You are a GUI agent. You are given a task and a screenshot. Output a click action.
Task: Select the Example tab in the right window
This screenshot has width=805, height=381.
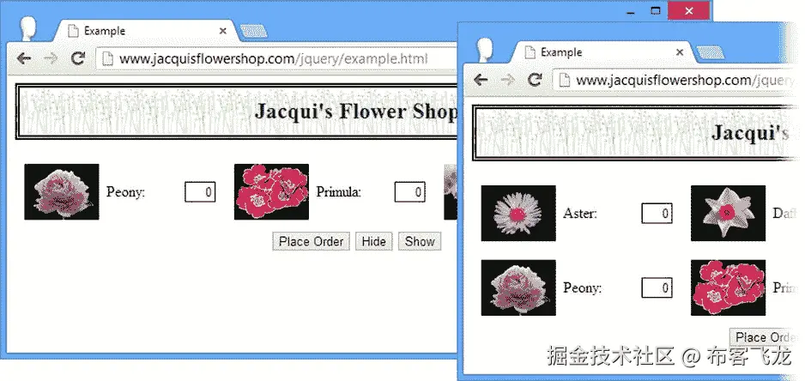coord(603,51)
